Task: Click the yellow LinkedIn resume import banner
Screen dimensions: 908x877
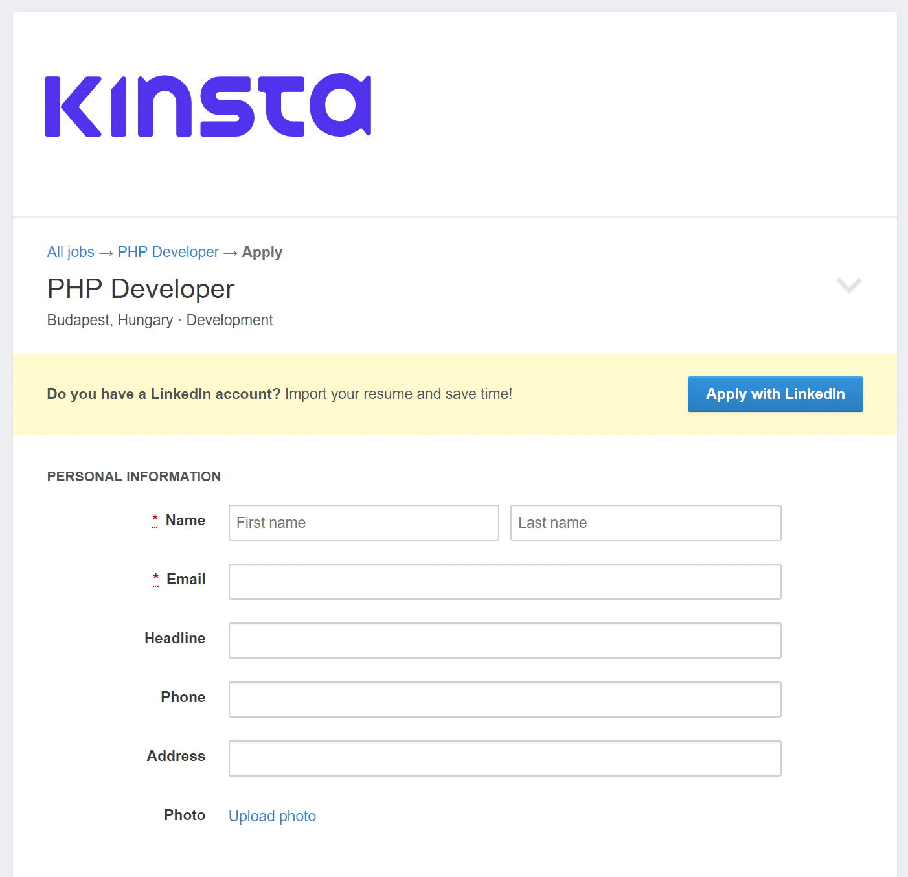Action: click(x=278, y=394)
